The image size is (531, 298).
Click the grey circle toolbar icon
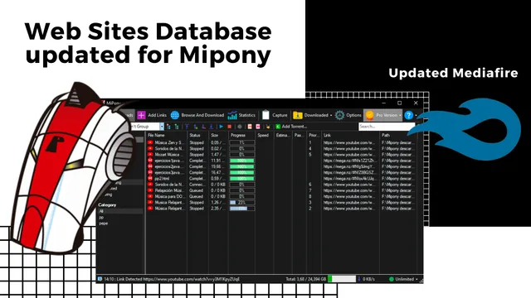240,127
